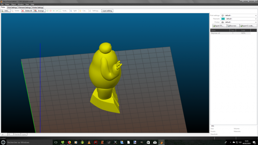Open object Settings... from toolbar
This screenshot has width=258, height=145.
[94, 11]
